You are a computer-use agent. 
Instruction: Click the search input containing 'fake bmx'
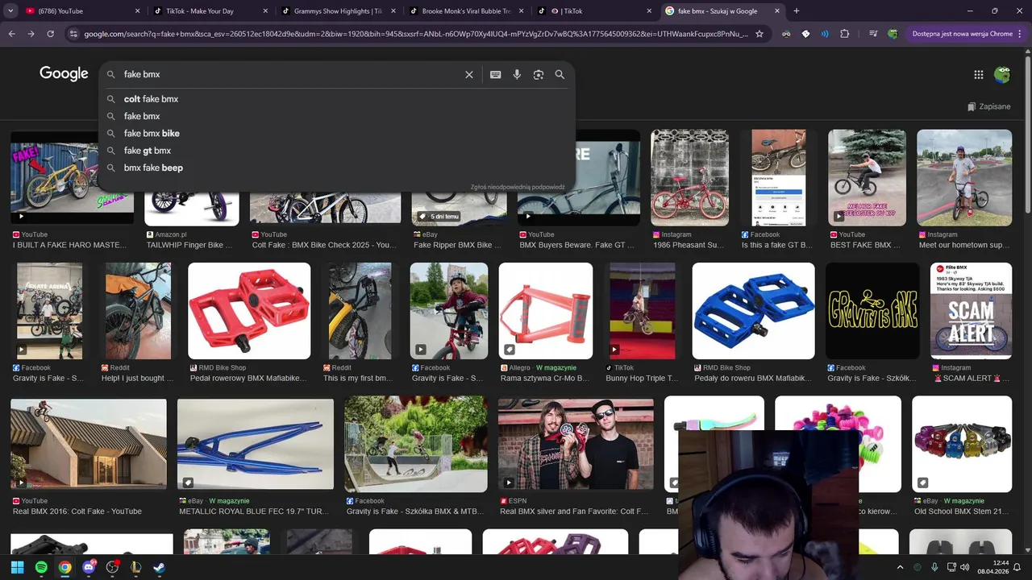(x=290, y=74)
